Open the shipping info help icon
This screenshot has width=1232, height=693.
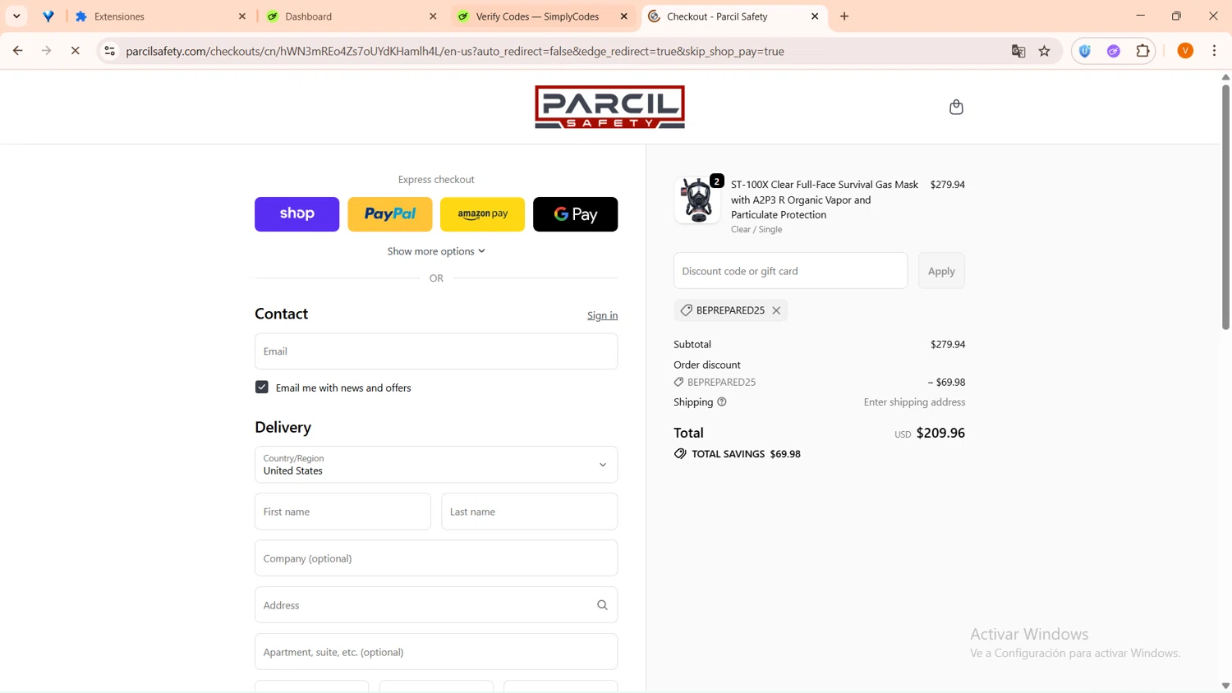coord(722,402)
